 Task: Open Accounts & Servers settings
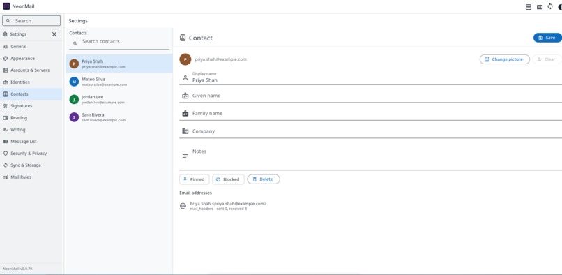31,70
